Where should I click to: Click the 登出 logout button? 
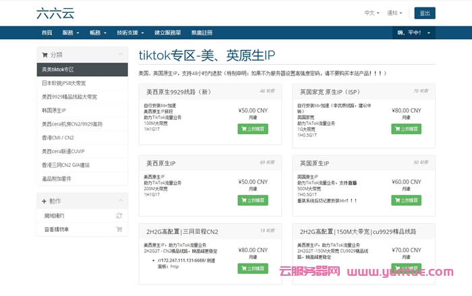[424, 13]
